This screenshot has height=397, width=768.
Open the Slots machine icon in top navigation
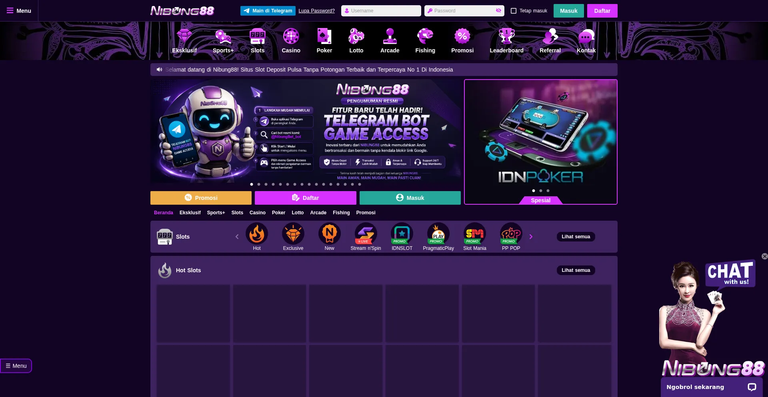(258, 41)
